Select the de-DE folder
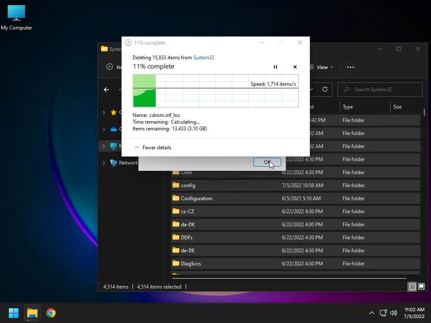Image resolution: width=431 pixels, height=323 pixels. click(295, 251)
